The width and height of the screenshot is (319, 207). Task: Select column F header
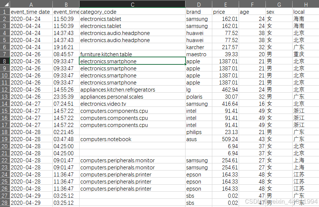252,4
